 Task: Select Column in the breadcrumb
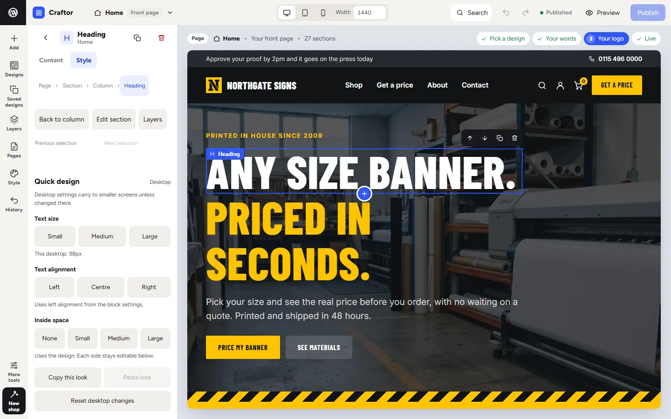(103, 86)
